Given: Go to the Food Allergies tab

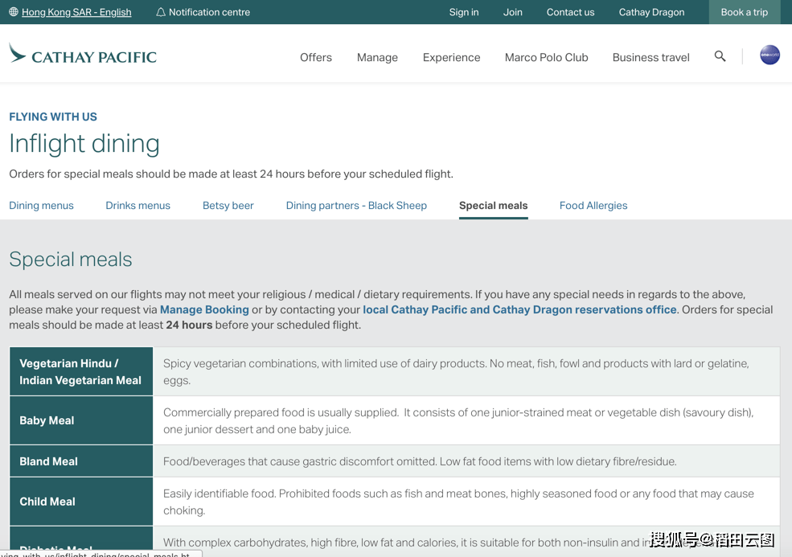Looking at the screenshot, I should tap(593, 206).
